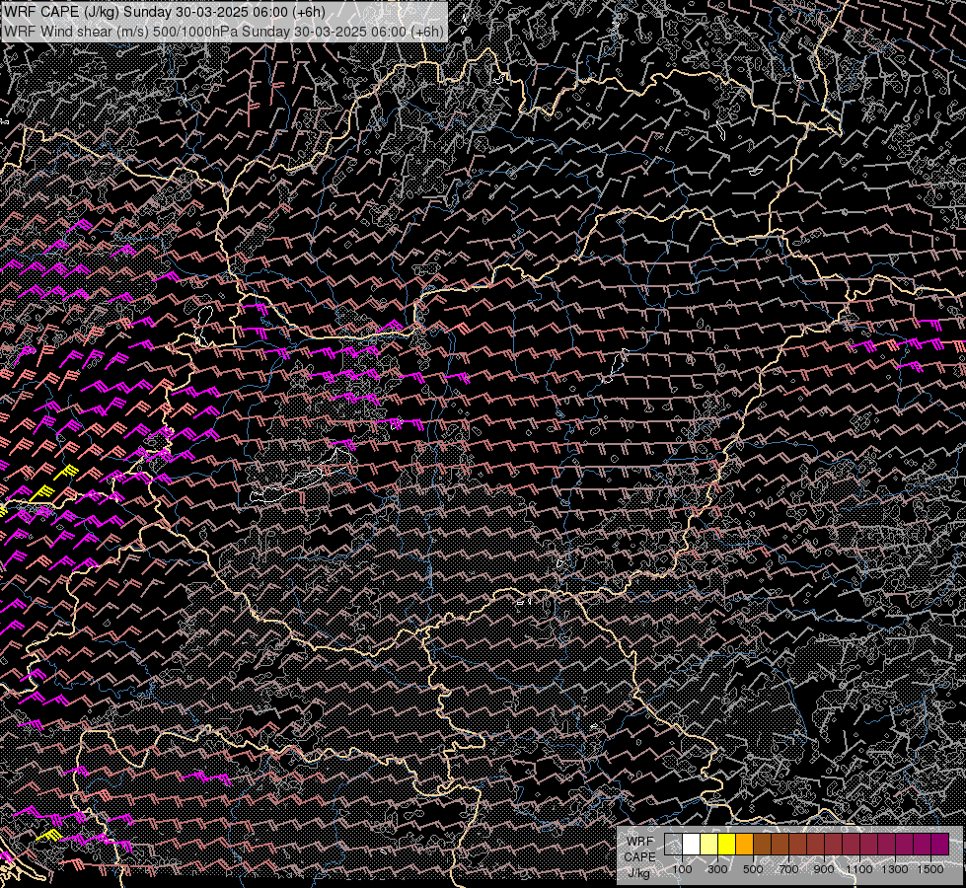Click the '700' legend value
The image size is (966, 888).
coord(788,869)
